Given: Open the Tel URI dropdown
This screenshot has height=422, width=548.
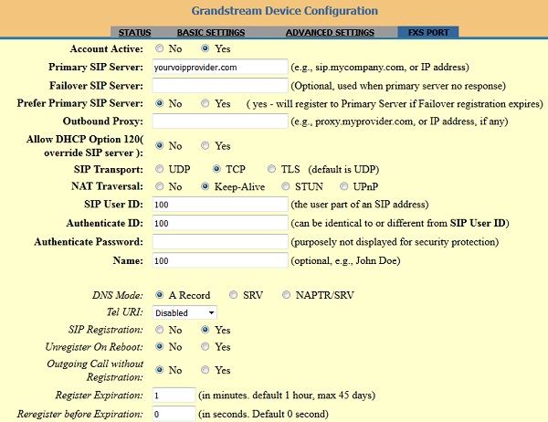Looking at the screenshot, I should (184, 312).
